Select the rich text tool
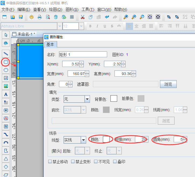195x177 pixels. click(6, 102)
